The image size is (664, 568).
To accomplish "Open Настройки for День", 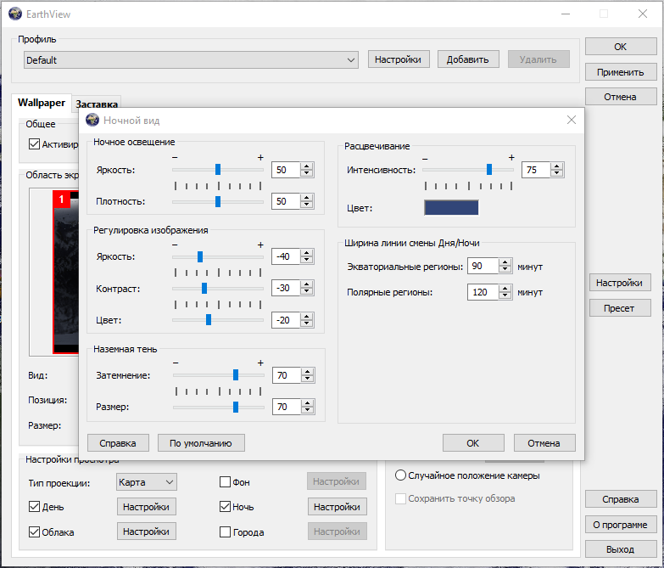I will [147, 507].
